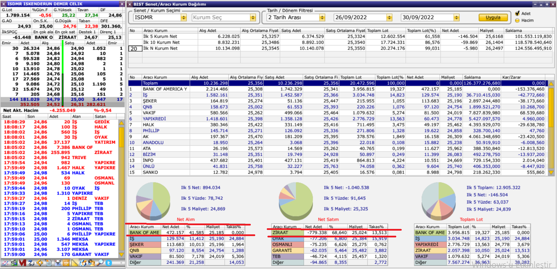Image resolution: width=557 pixels, height=269 pixels.
Task: Click the Satan column header in trades list
Action: 105,116
